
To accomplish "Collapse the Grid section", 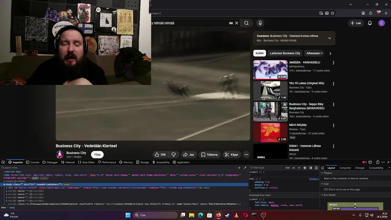I will tap(322, 184).
